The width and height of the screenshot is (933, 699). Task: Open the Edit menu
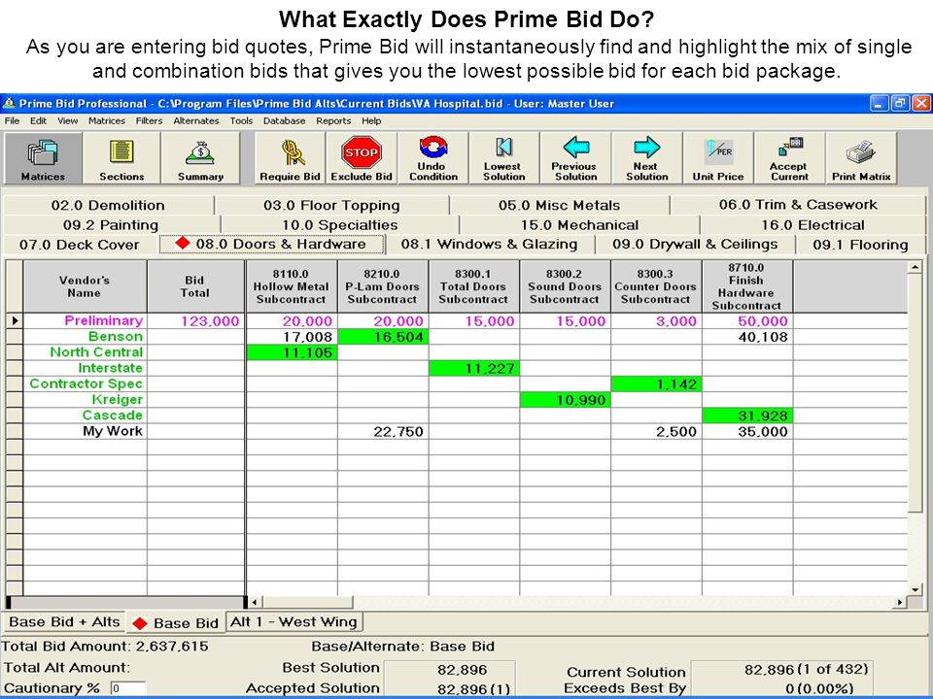coord(38,120)
